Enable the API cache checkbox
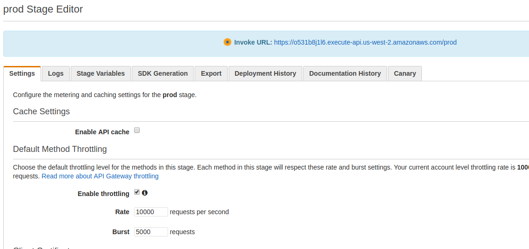The width and height of the screenshot is (529, 249). (x=137, y=130)
